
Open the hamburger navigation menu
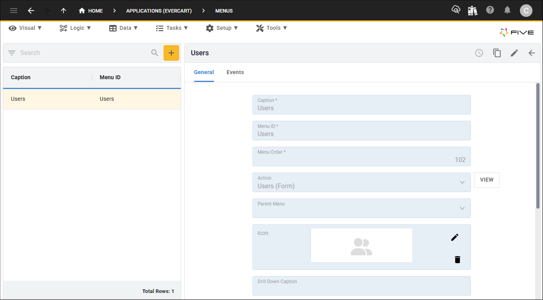point(14,11)
